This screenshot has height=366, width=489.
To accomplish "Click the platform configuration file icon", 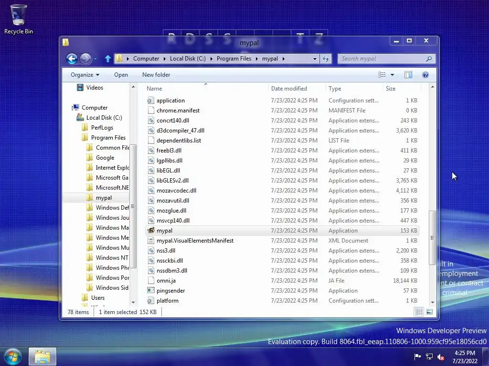I will 151,301.
